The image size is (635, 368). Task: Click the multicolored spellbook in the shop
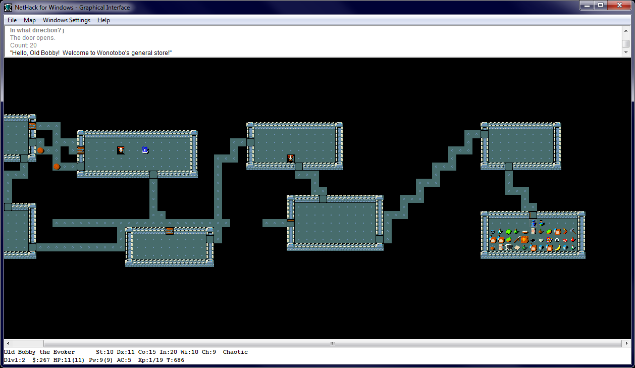coord(549,239)
